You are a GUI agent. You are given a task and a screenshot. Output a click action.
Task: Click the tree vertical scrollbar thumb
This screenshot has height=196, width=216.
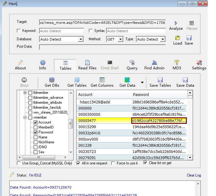coord(71,124)
